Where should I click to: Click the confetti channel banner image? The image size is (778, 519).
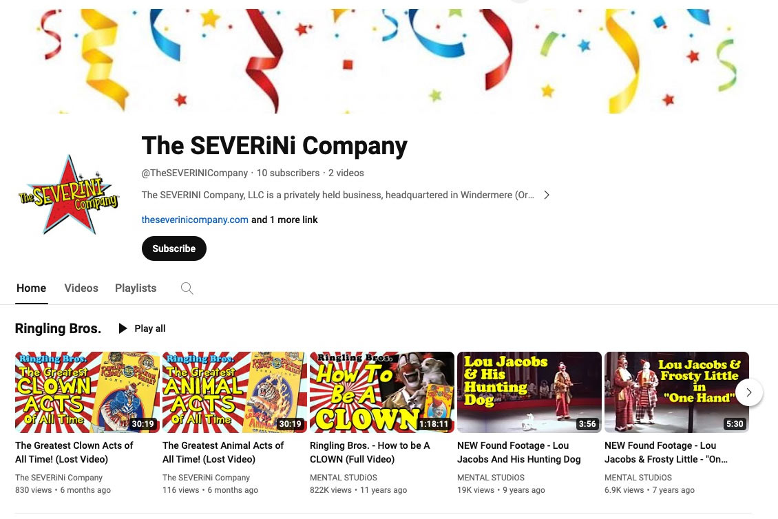[x=389, y=60]
